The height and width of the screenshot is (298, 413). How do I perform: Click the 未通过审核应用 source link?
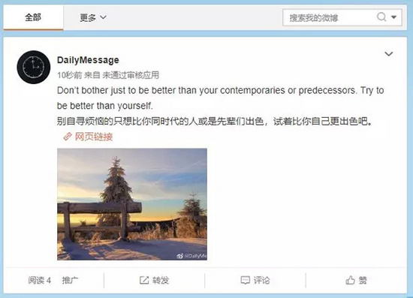pos(131,75)
